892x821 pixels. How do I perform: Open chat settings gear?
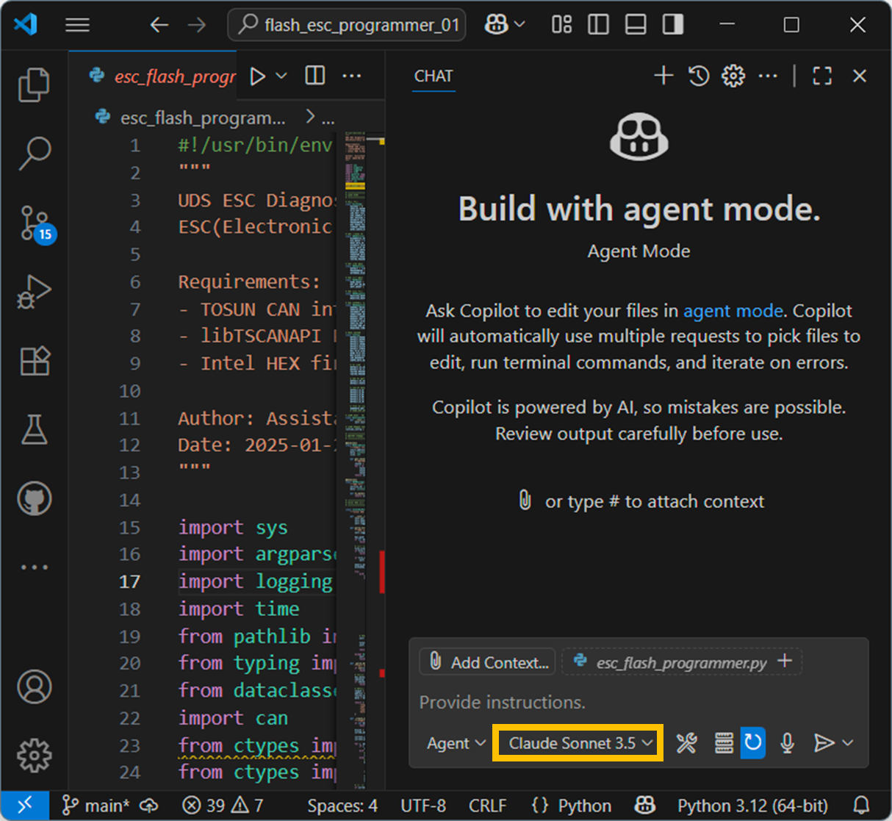pyautogui.click(x=733, y=76)
